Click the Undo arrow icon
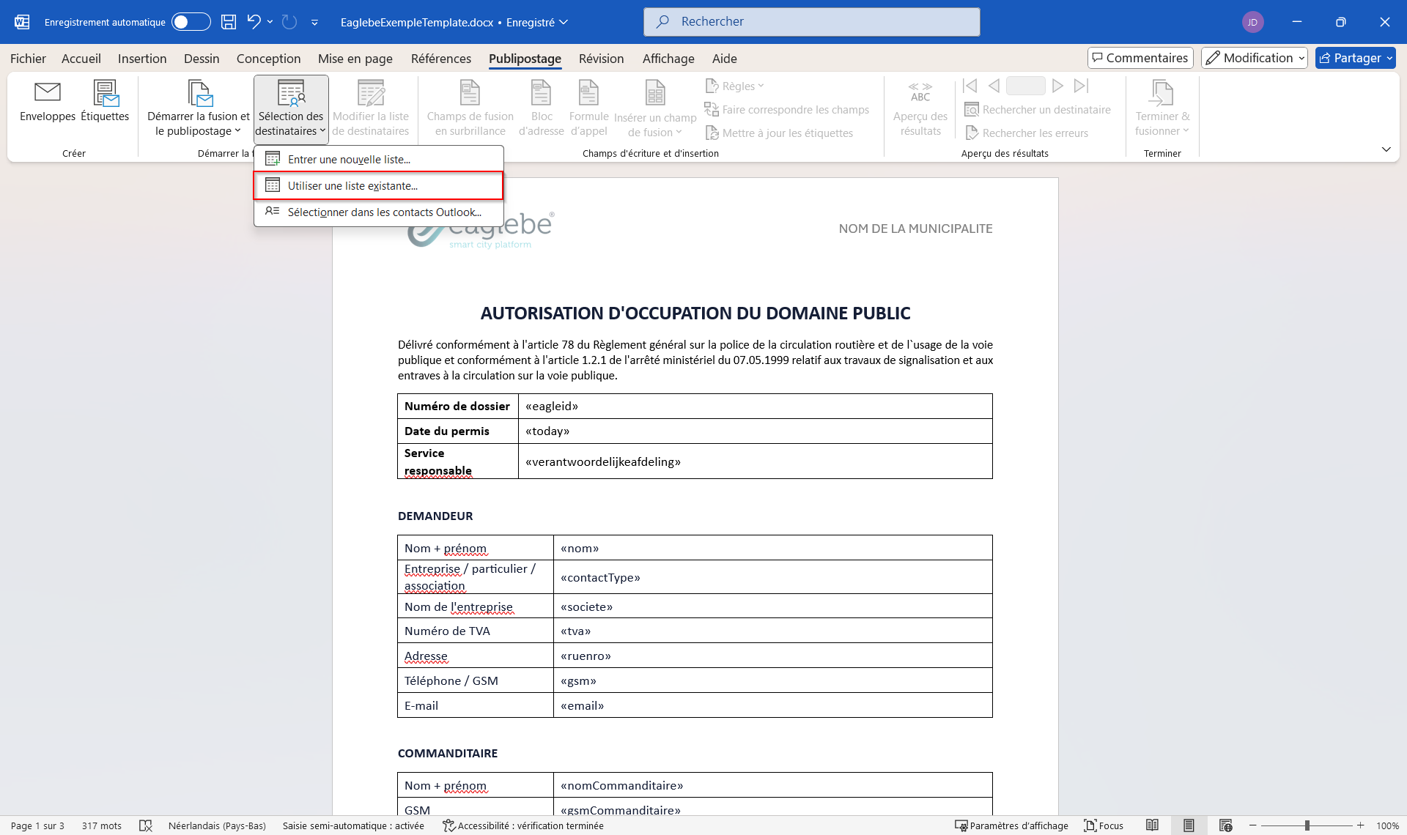Image resolution: width=1407 pixels, height=835 pixels. 254,22
